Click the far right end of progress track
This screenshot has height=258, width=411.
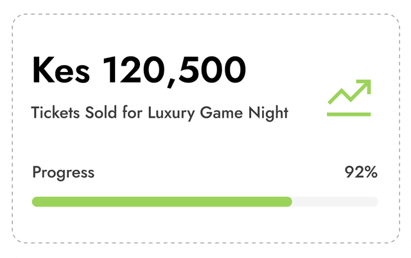pos(376,202)
